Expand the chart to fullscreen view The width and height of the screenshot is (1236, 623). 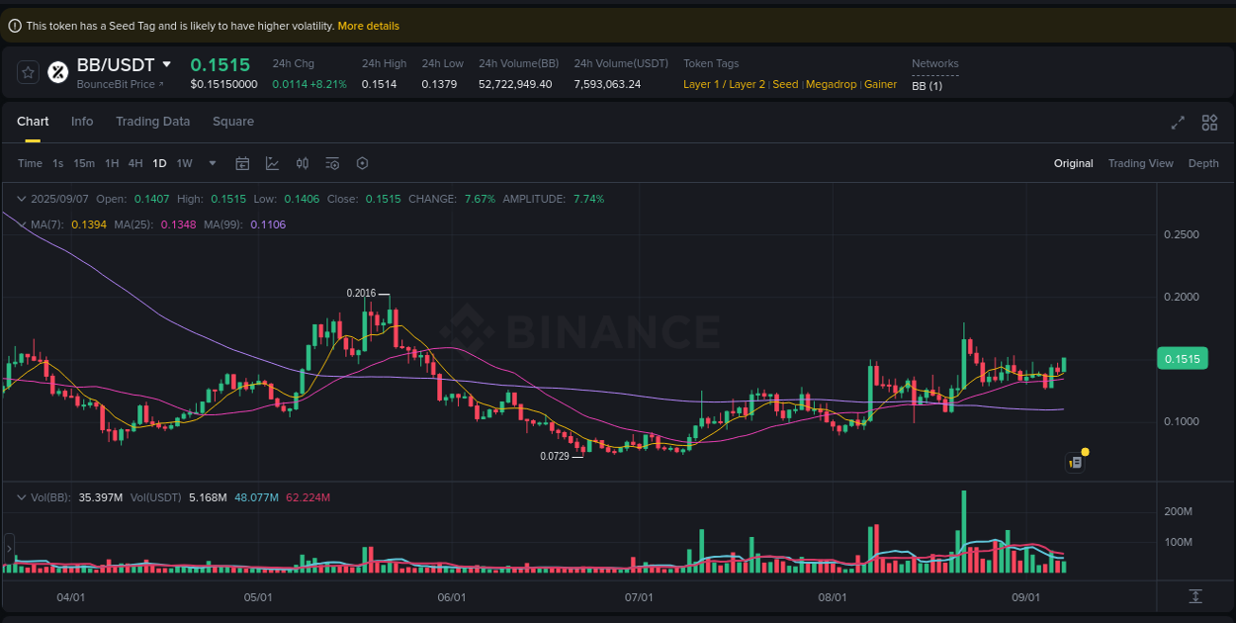pyautogui.click(x=1177, y=123)
